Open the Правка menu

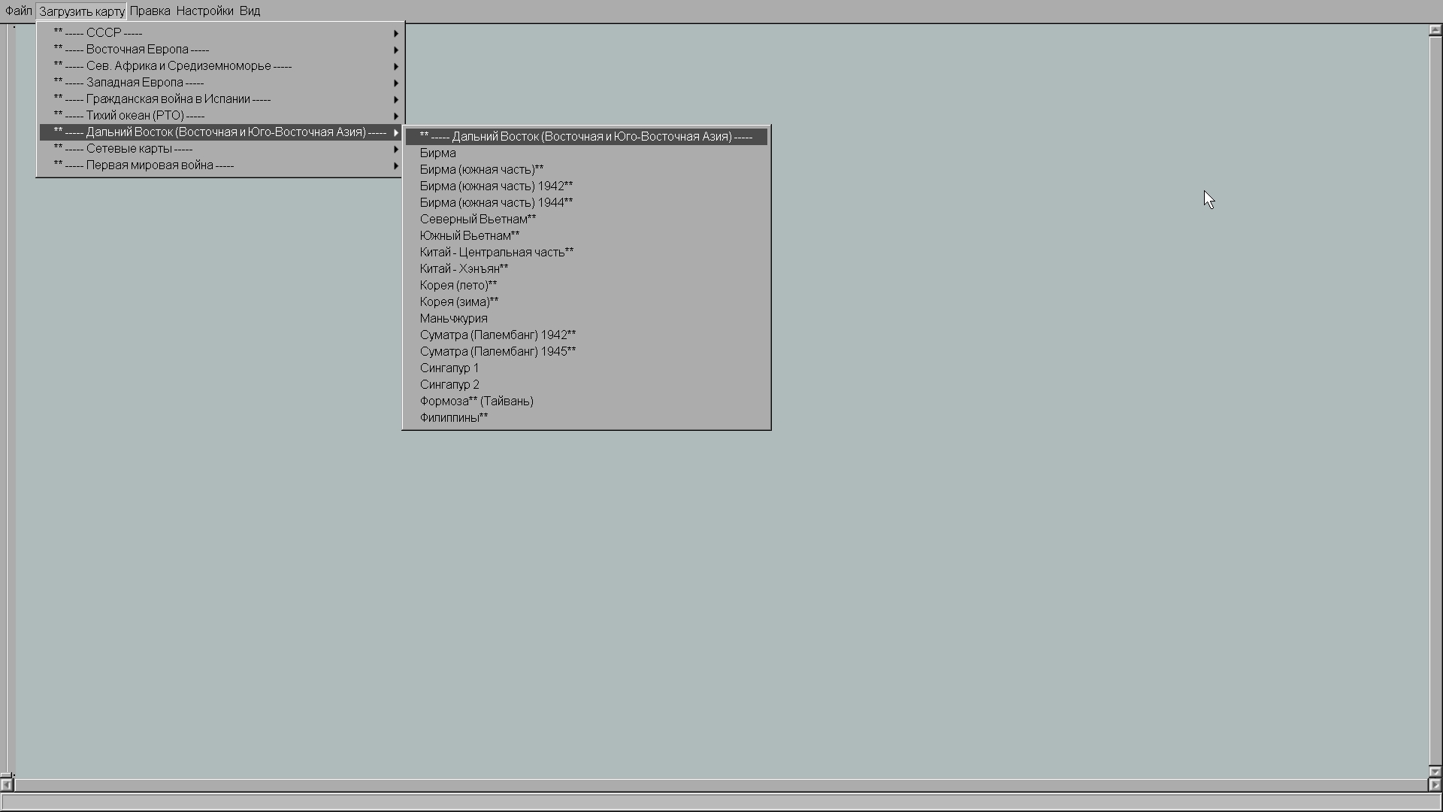[x=150, y=11]
